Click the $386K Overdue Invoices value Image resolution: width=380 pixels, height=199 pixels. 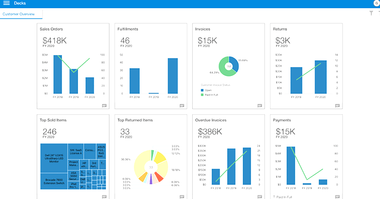(x=210, y=132)
